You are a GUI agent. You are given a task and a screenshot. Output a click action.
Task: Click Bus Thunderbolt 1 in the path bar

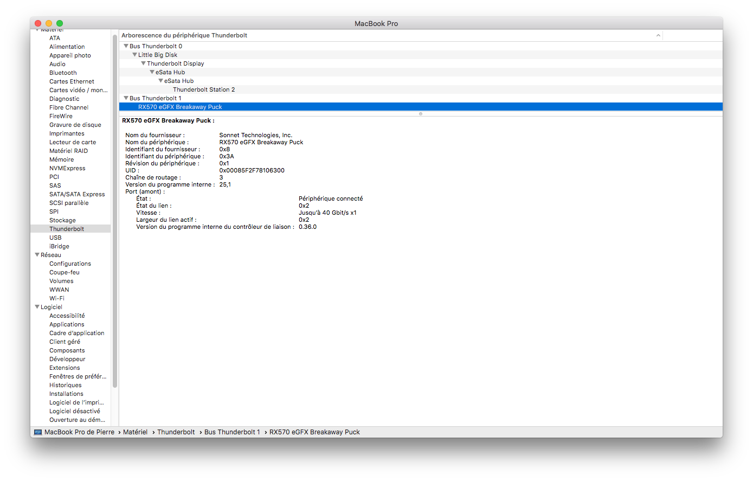[232, 432]
